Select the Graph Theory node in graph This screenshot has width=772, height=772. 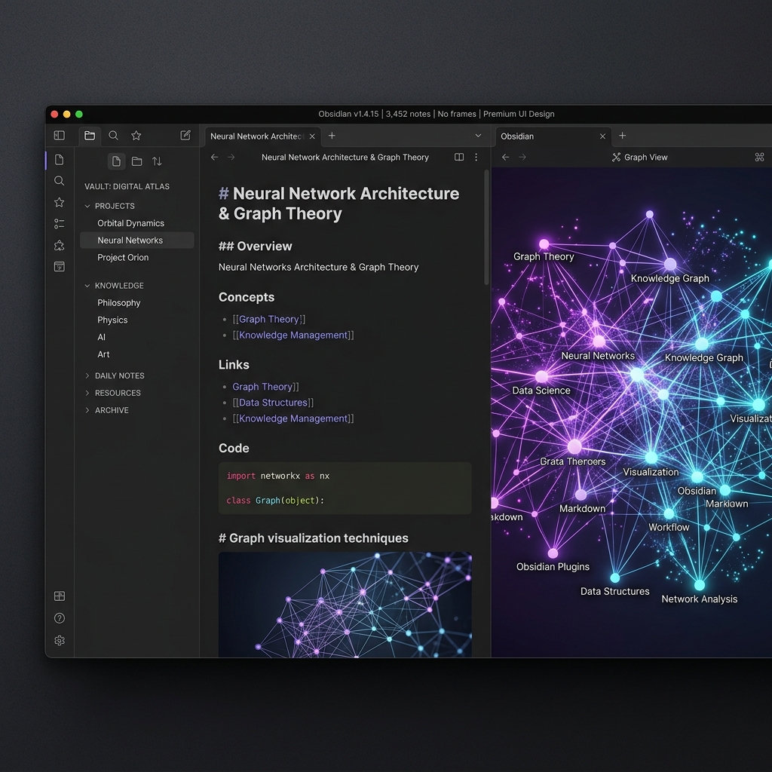pyautogui.click(x=544, y=244)
